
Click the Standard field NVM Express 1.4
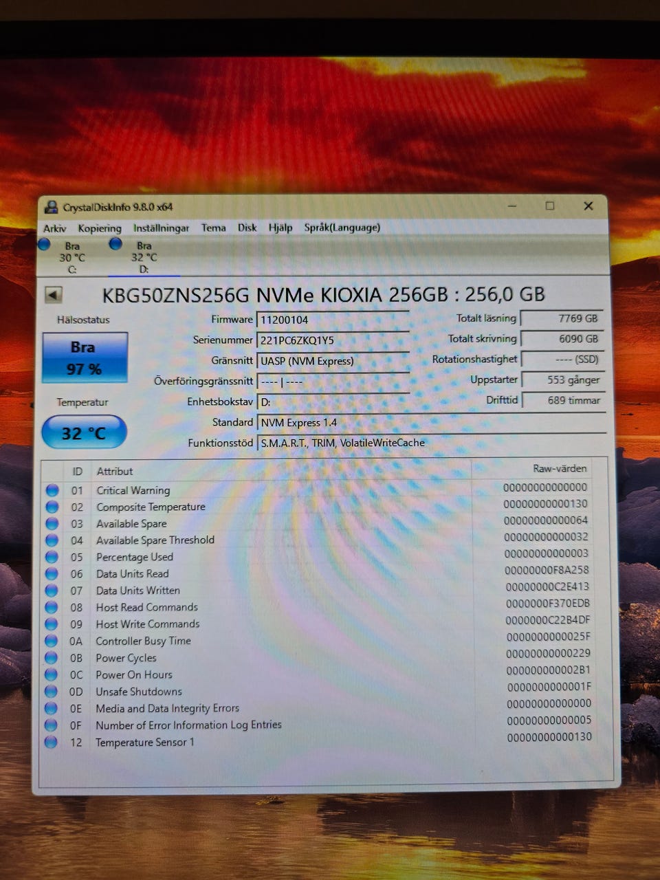tap(432, 423)
